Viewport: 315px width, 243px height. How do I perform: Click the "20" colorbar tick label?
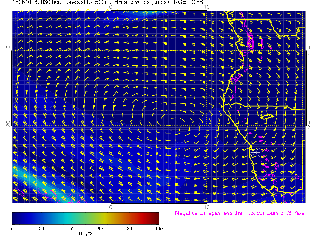point(41,229)
